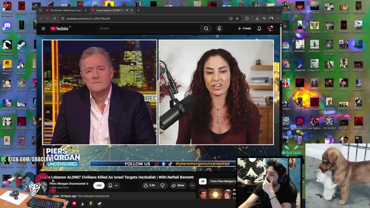This screenshot has height=208, width=370.
Task: Click the YouTube search magnifier button
Action: tap(206, 29)
